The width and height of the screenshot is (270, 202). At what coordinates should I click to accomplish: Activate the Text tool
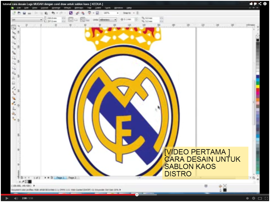click(x=14, y=78)
